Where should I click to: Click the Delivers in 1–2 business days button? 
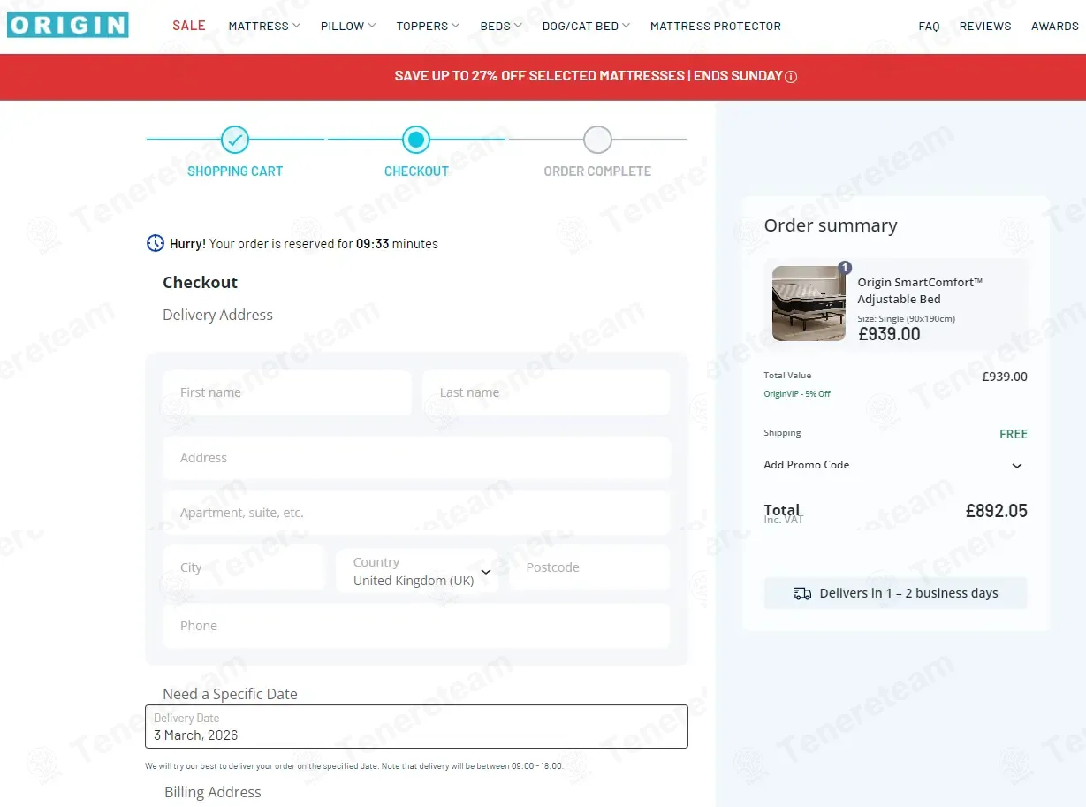tap(895, 593)
